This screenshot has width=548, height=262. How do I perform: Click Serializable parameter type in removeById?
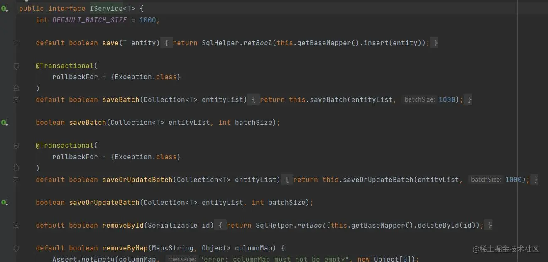tap(173, 225)
